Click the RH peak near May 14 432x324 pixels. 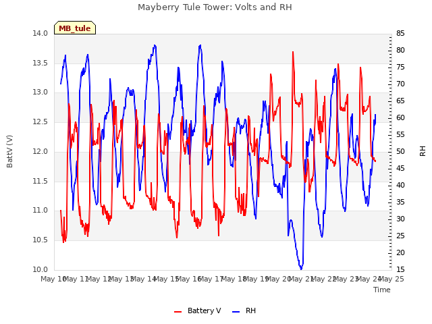coord(155,45)
